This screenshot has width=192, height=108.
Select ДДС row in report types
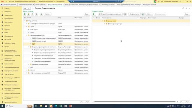[57, 67]
